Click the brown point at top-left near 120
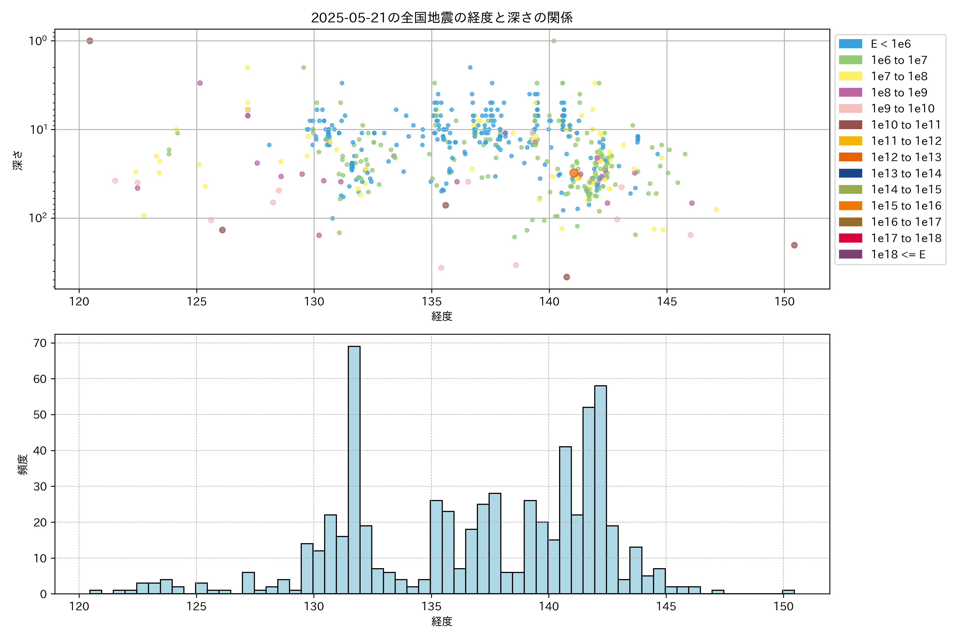The image size is (958, 639). (90, 41)
